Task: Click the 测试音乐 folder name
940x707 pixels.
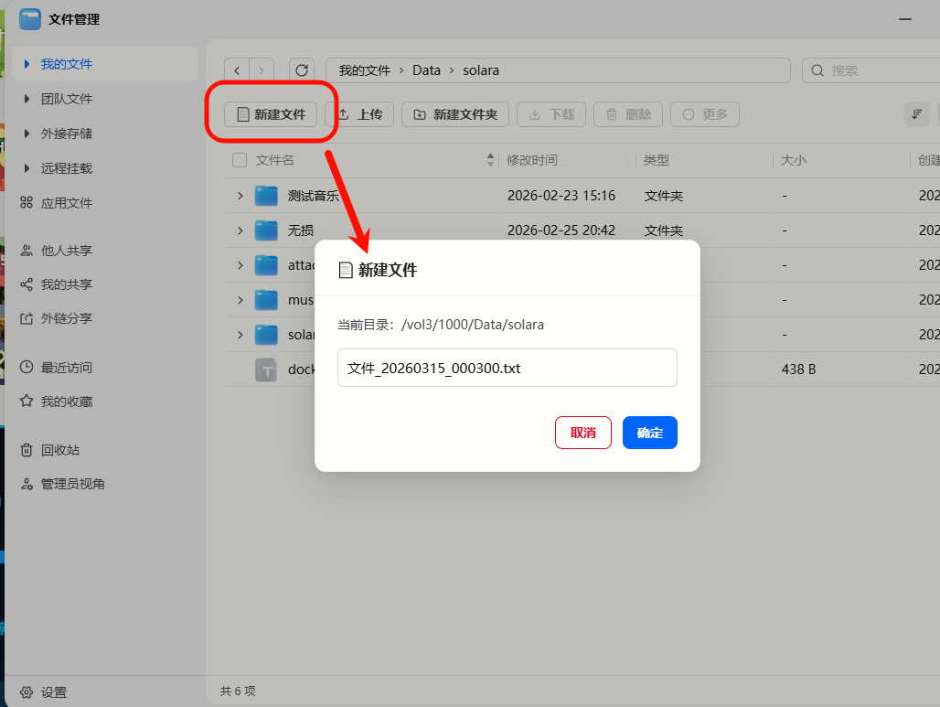Action: click(313, 196)
